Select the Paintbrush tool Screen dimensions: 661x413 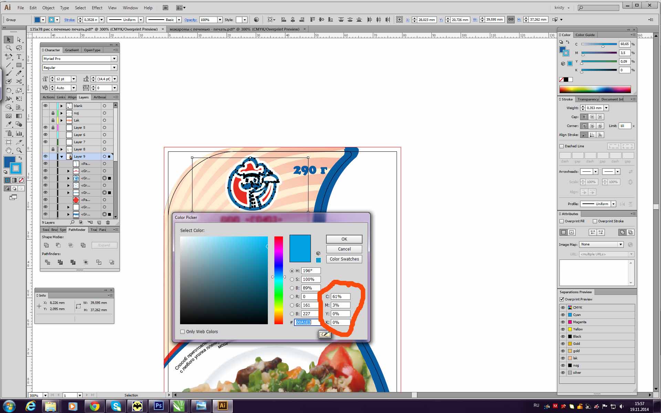click(9, 73)
